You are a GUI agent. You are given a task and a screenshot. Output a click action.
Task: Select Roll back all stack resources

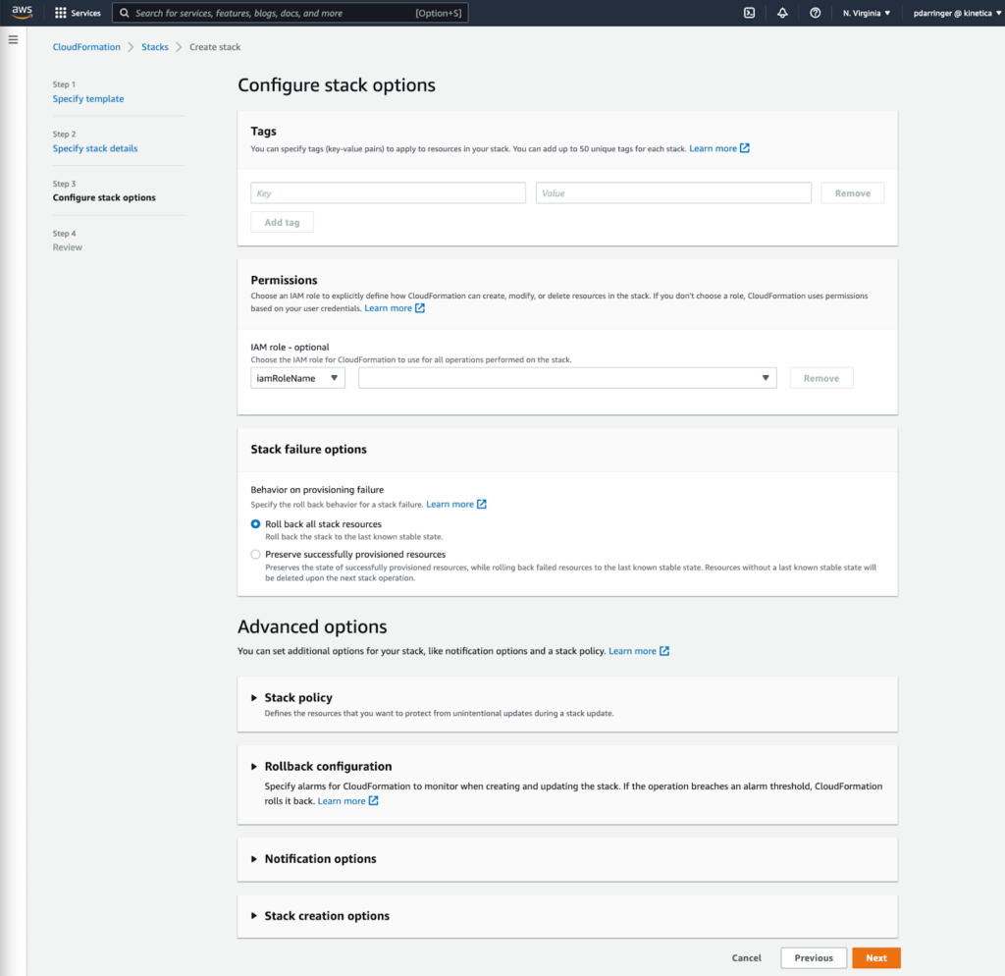point(256,524)
